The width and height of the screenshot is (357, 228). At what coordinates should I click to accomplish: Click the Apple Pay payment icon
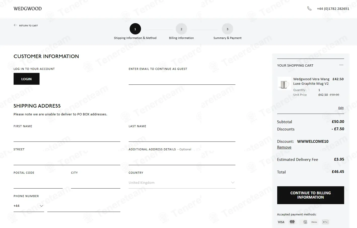pyautogui.click(x=325, y=222)
